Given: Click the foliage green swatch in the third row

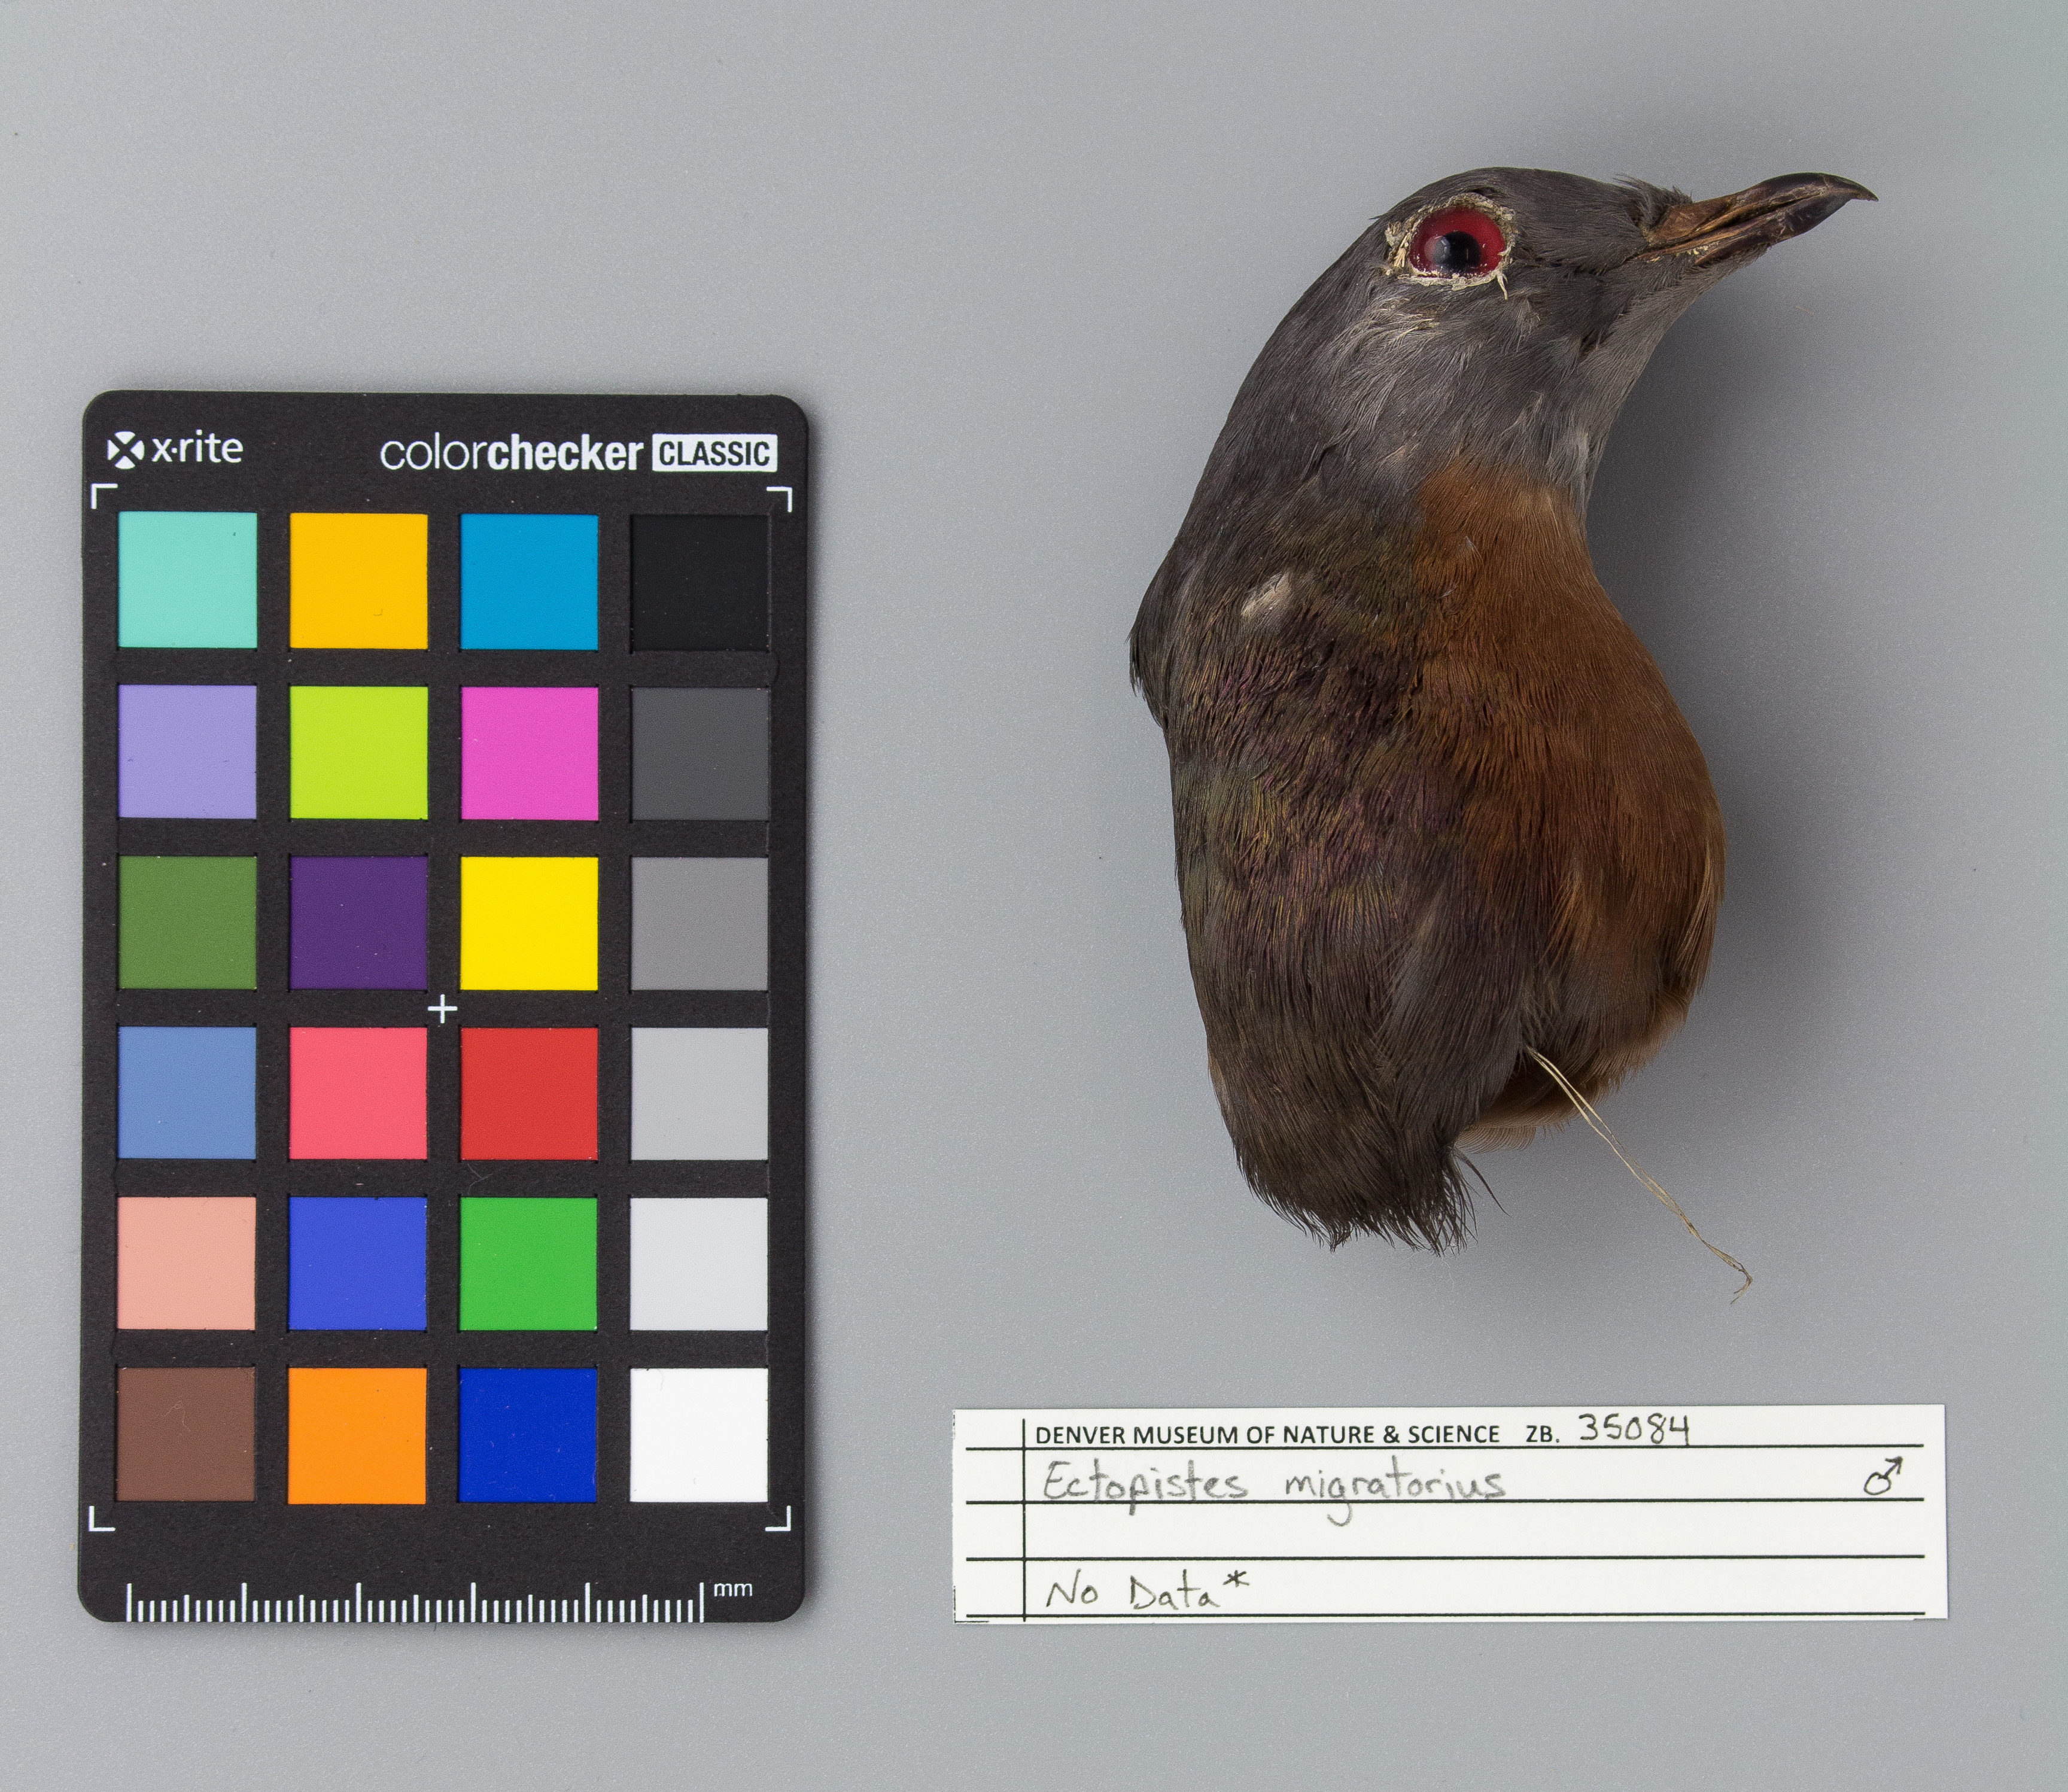Looking at the screenshot, I should coord(187,922).
